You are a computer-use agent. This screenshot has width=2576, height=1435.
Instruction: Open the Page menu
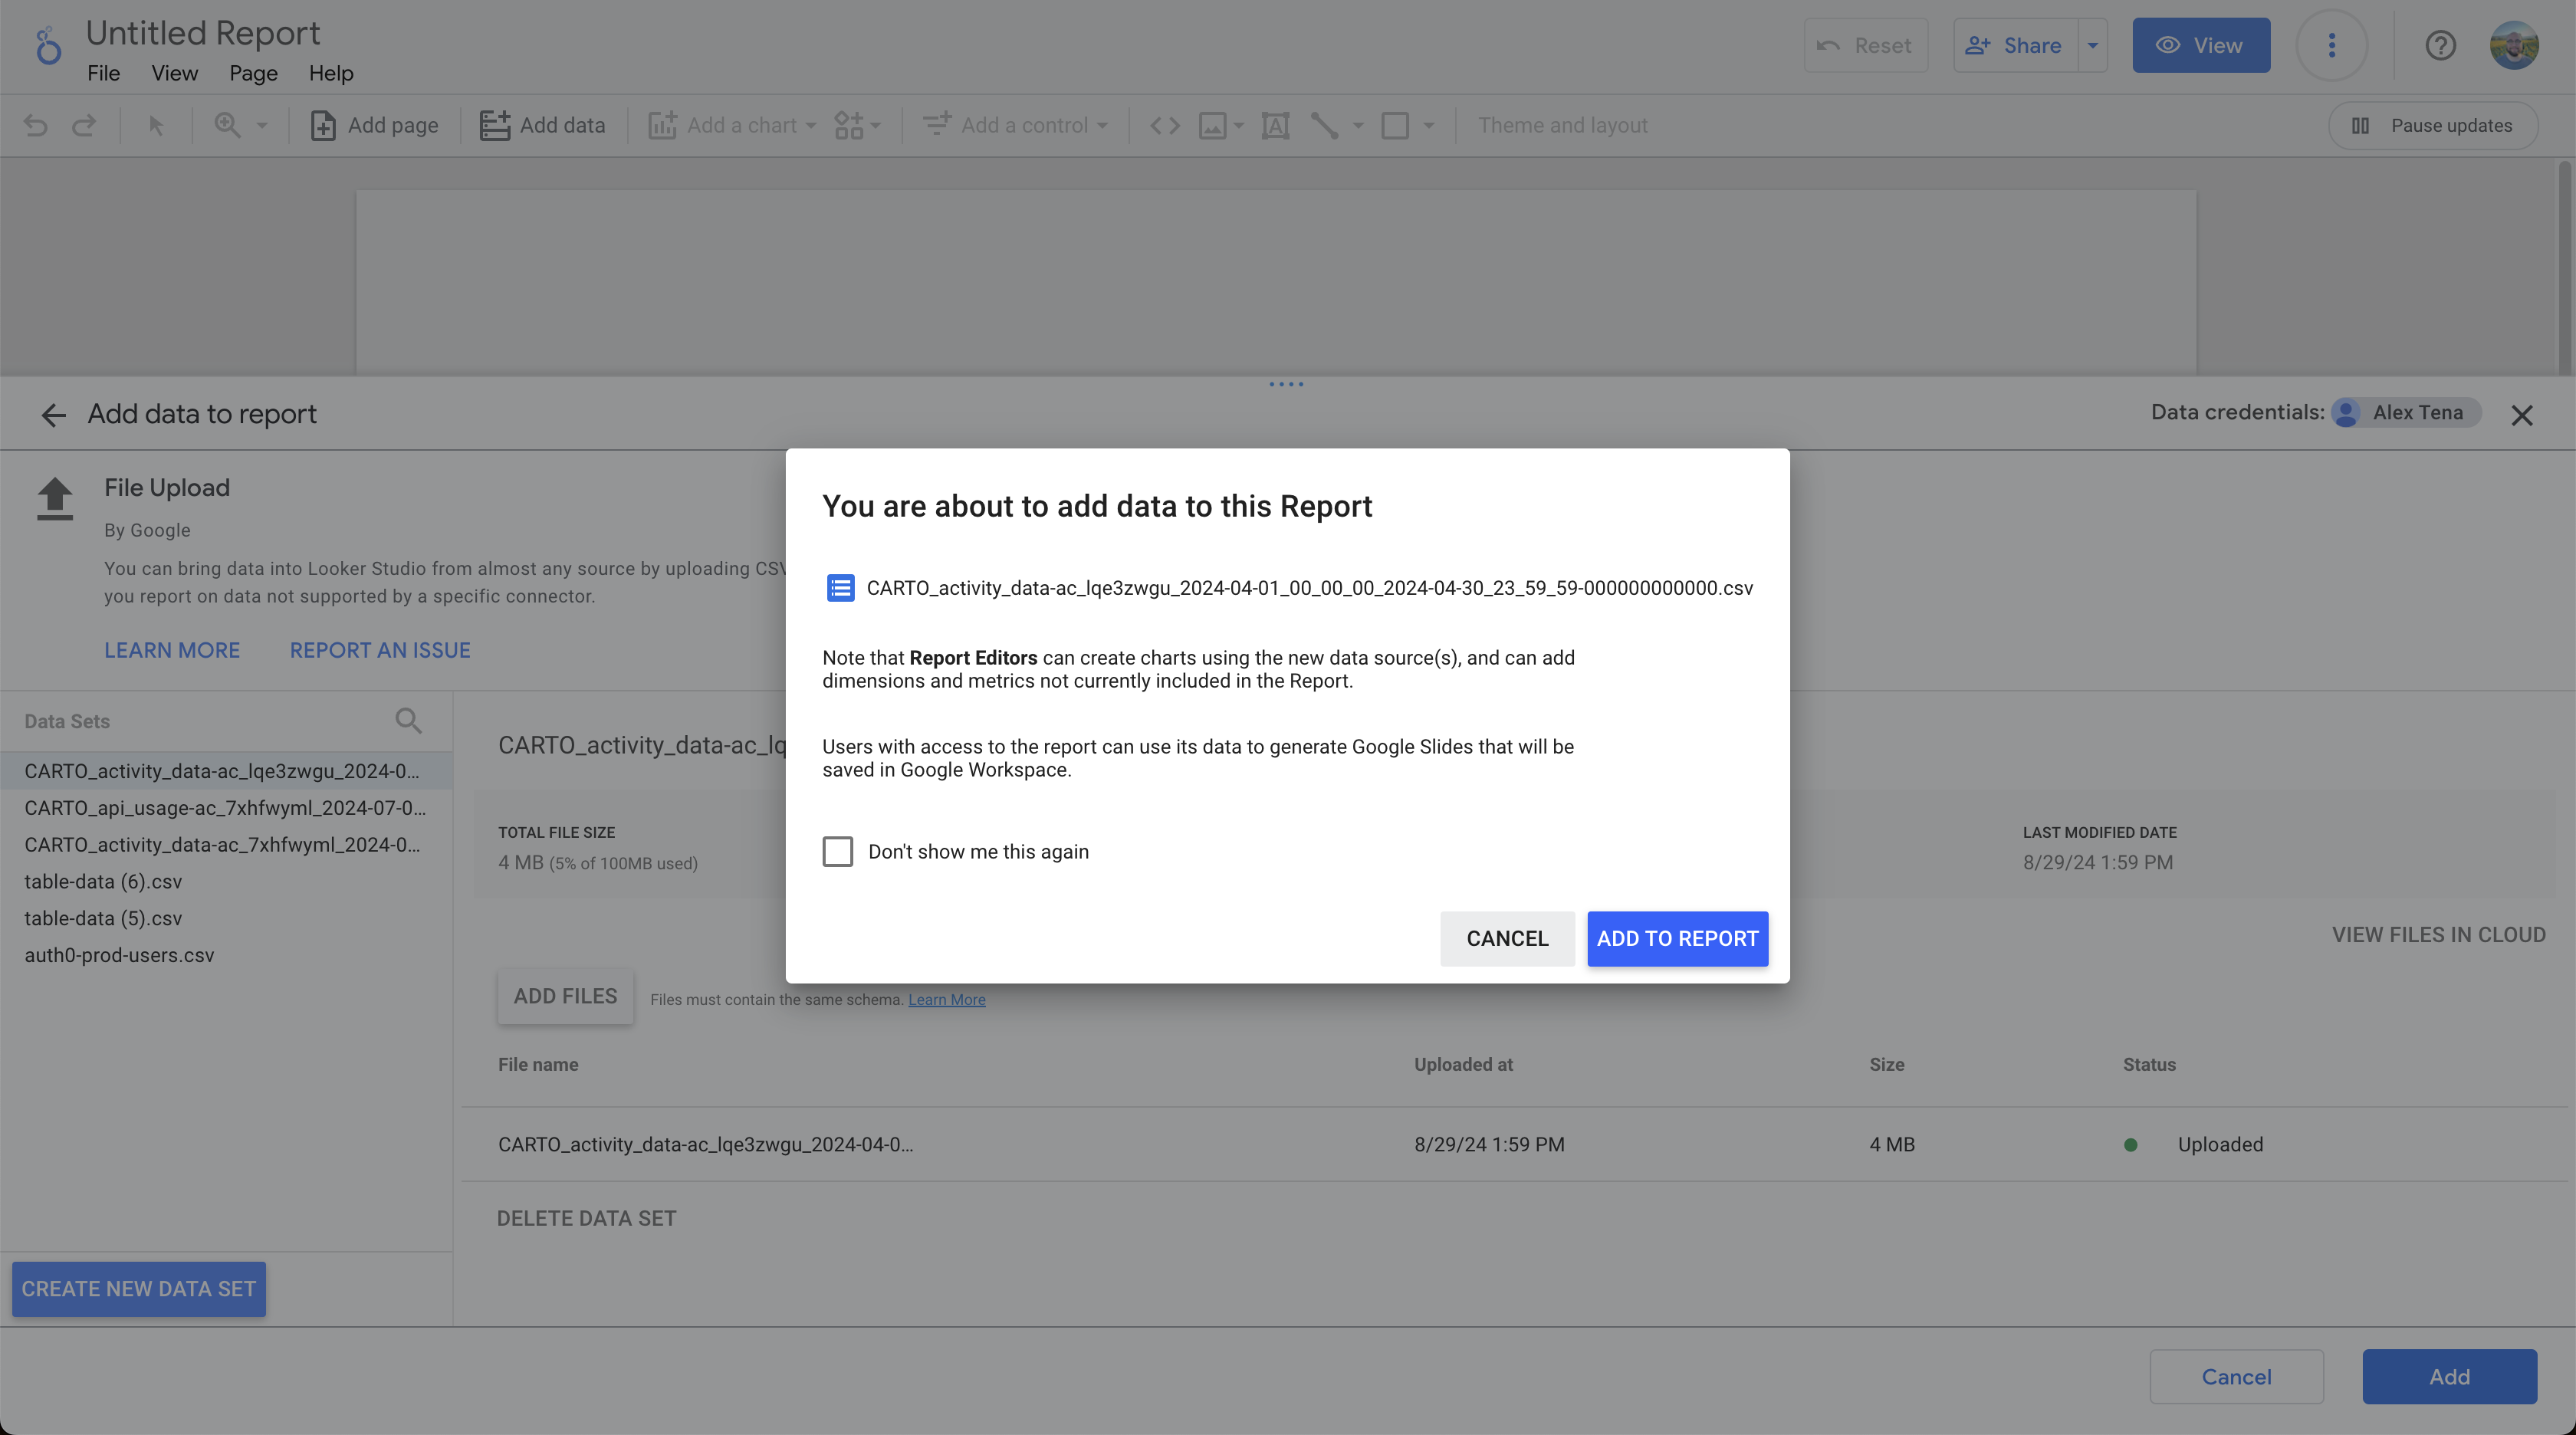[x=253, y=74]
